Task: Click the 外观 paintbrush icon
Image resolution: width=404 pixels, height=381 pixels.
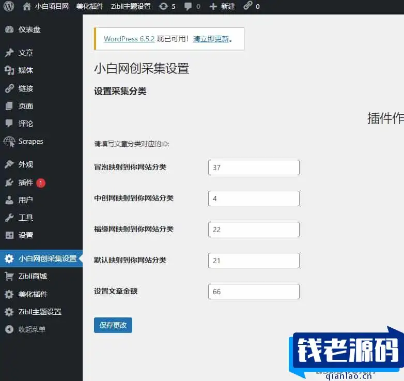Action: pos(9,164)
